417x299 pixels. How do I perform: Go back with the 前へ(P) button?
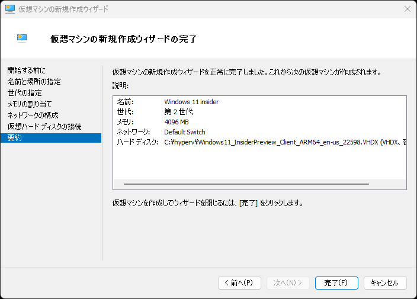pos(239,283)
